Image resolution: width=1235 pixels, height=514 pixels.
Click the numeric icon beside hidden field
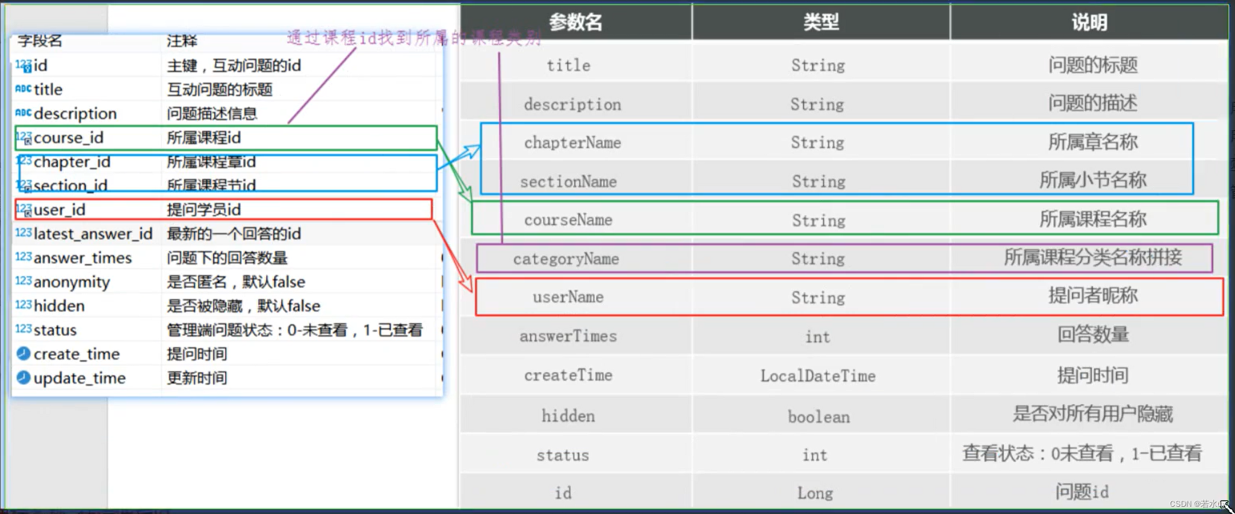[23, 305]
